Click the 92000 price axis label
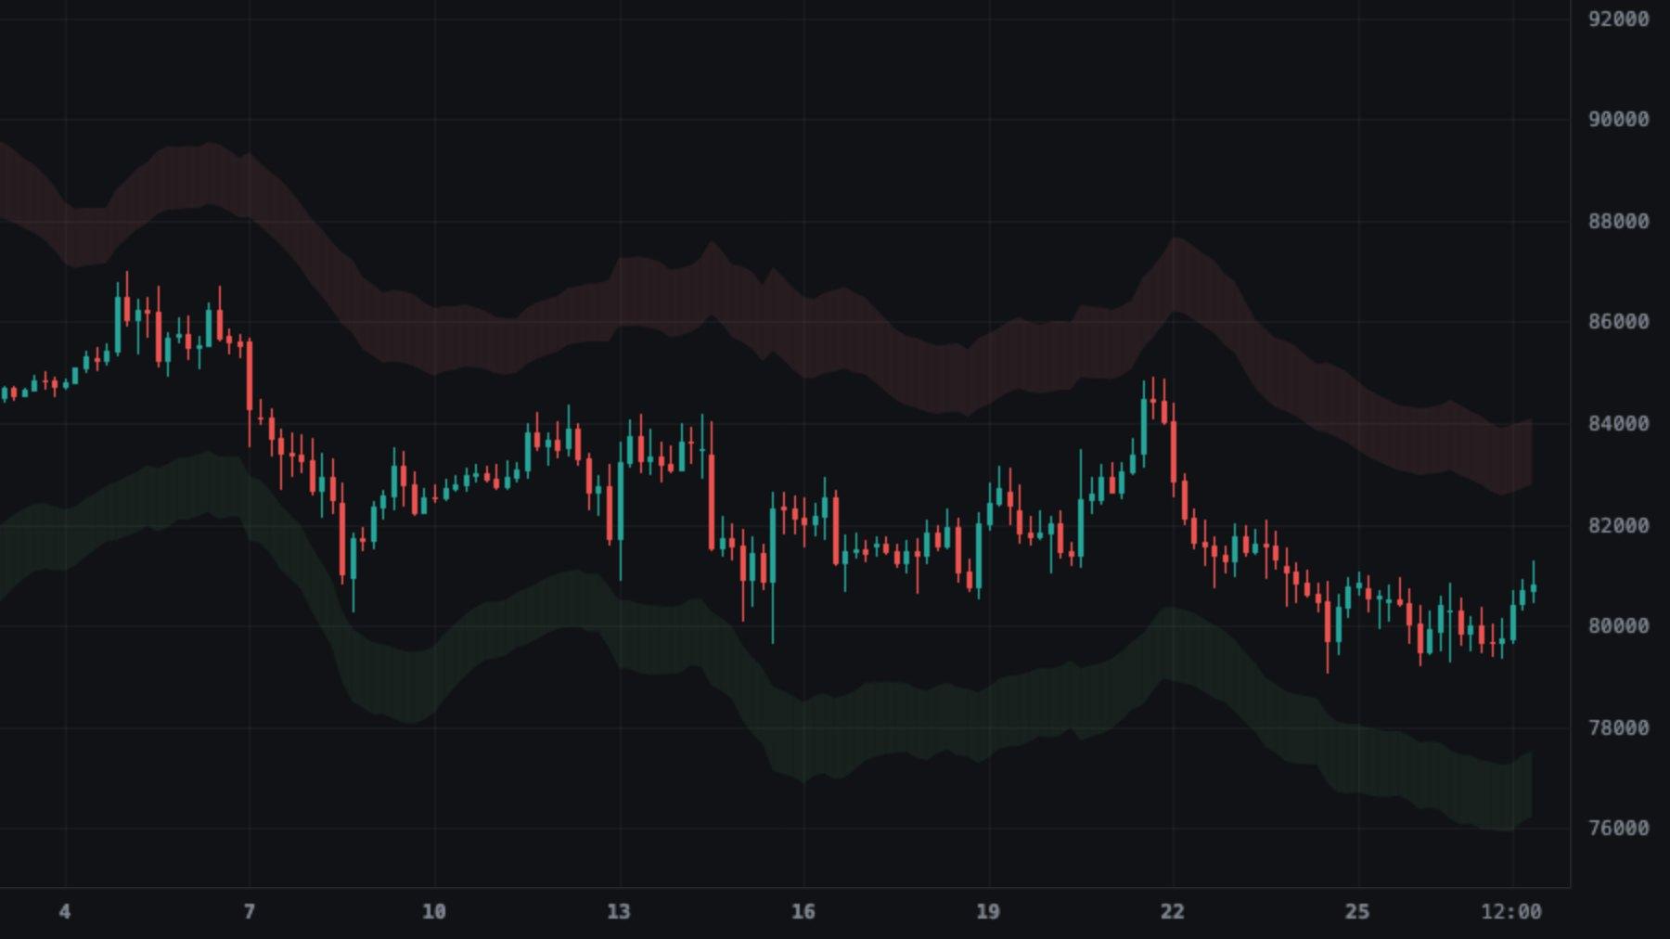Viewport: 1670px width, 939px height. (x=1618, y=19)
